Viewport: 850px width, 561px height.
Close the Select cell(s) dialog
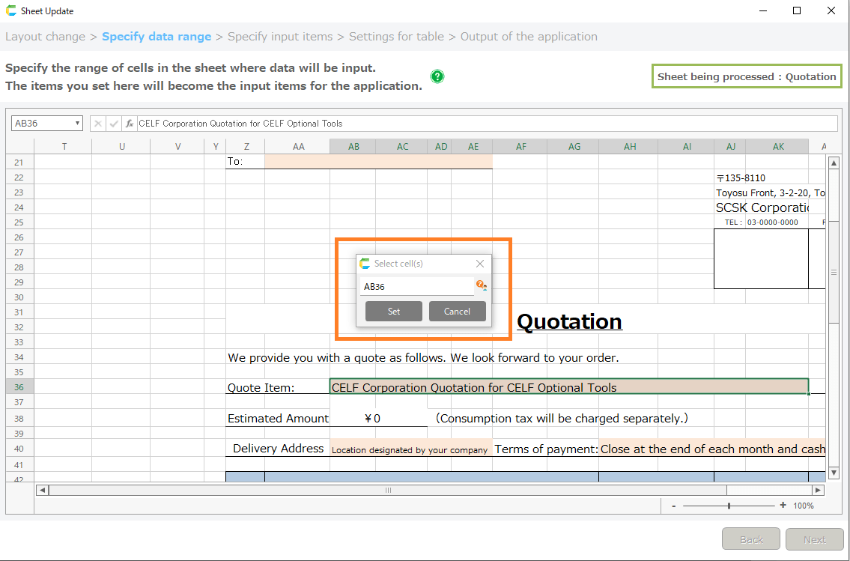480,264
